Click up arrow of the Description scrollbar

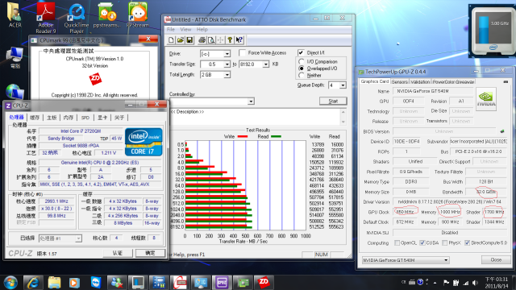click(x=343, y=112)
